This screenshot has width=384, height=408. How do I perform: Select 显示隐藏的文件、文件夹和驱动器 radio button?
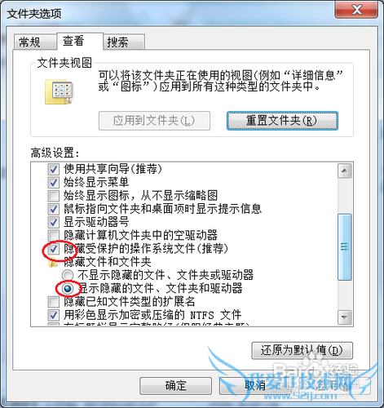tap(68, 288)
